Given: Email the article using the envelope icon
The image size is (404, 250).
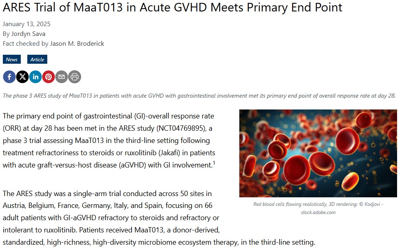Looking at the screenshot, I should 62,77.
